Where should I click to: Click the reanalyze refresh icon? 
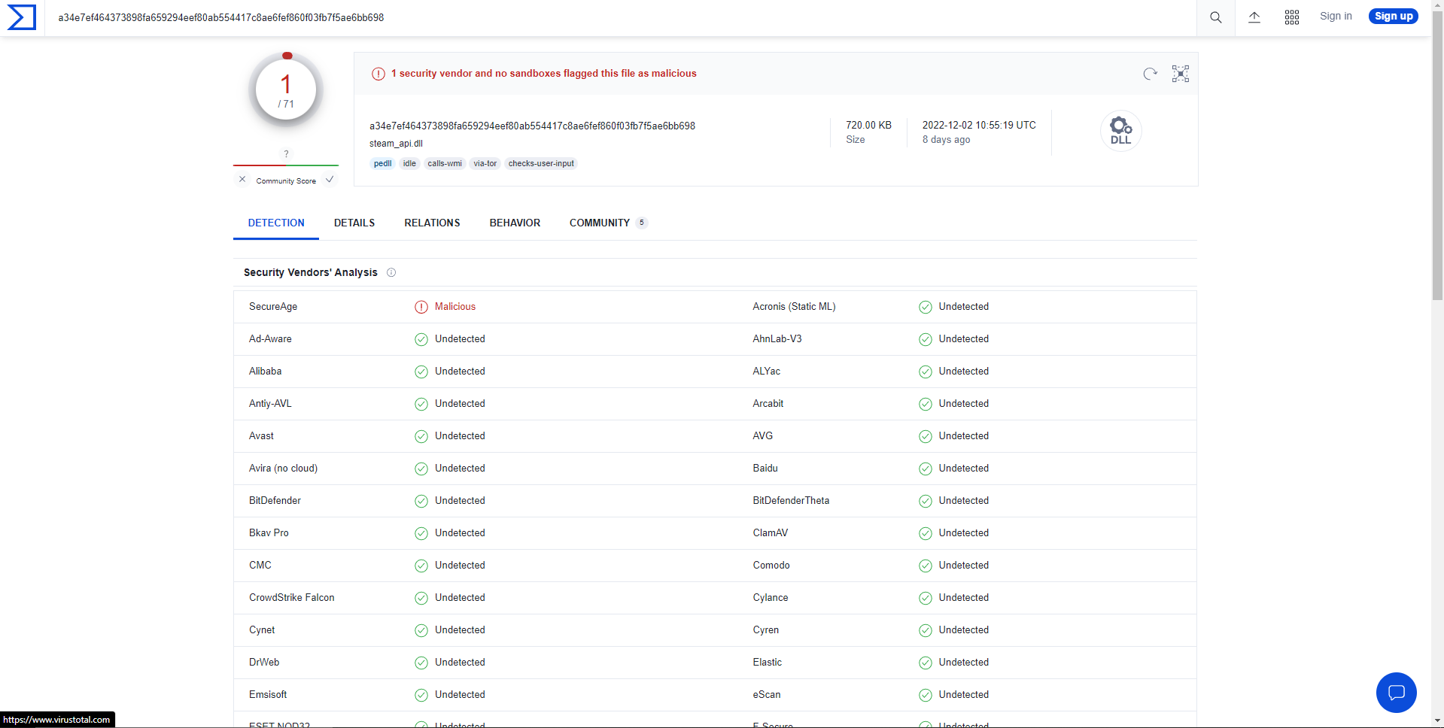pos(1150,74)
